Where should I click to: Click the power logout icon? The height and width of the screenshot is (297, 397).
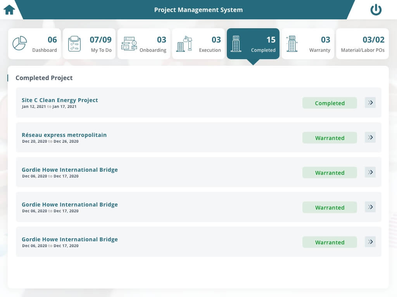click(x=376, y=10)
